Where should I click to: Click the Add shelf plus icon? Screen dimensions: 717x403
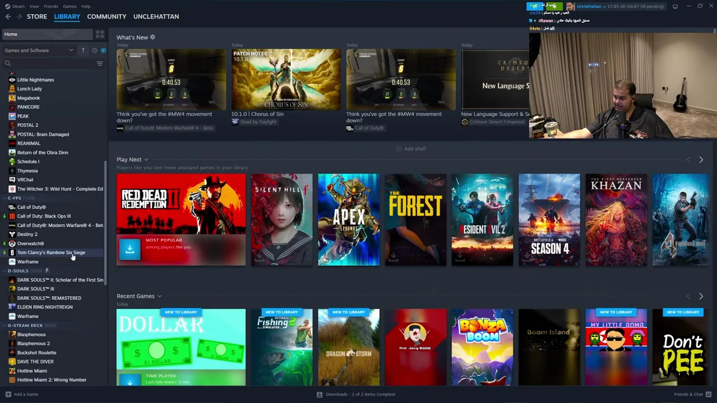click(x=398, y=149)
